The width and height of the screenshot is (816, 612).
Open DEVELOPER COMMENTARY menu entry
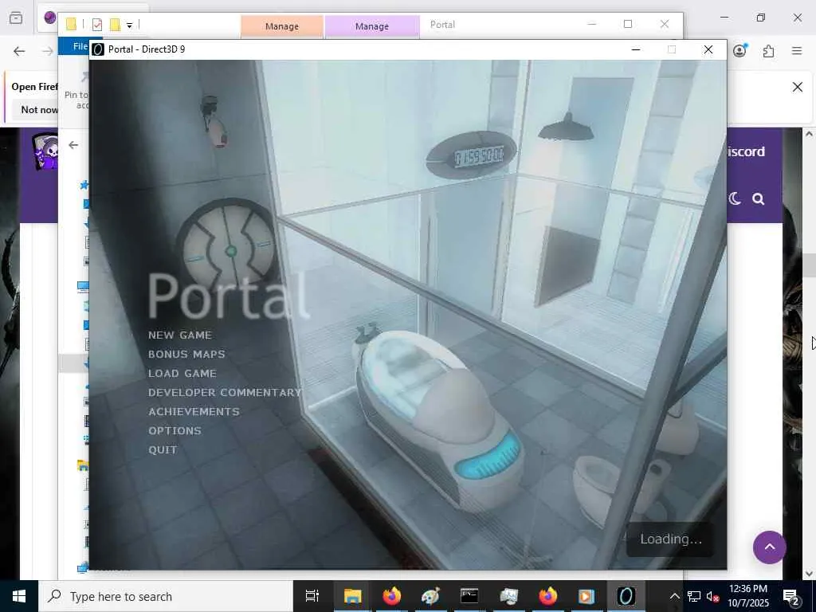tap(224, 392)
